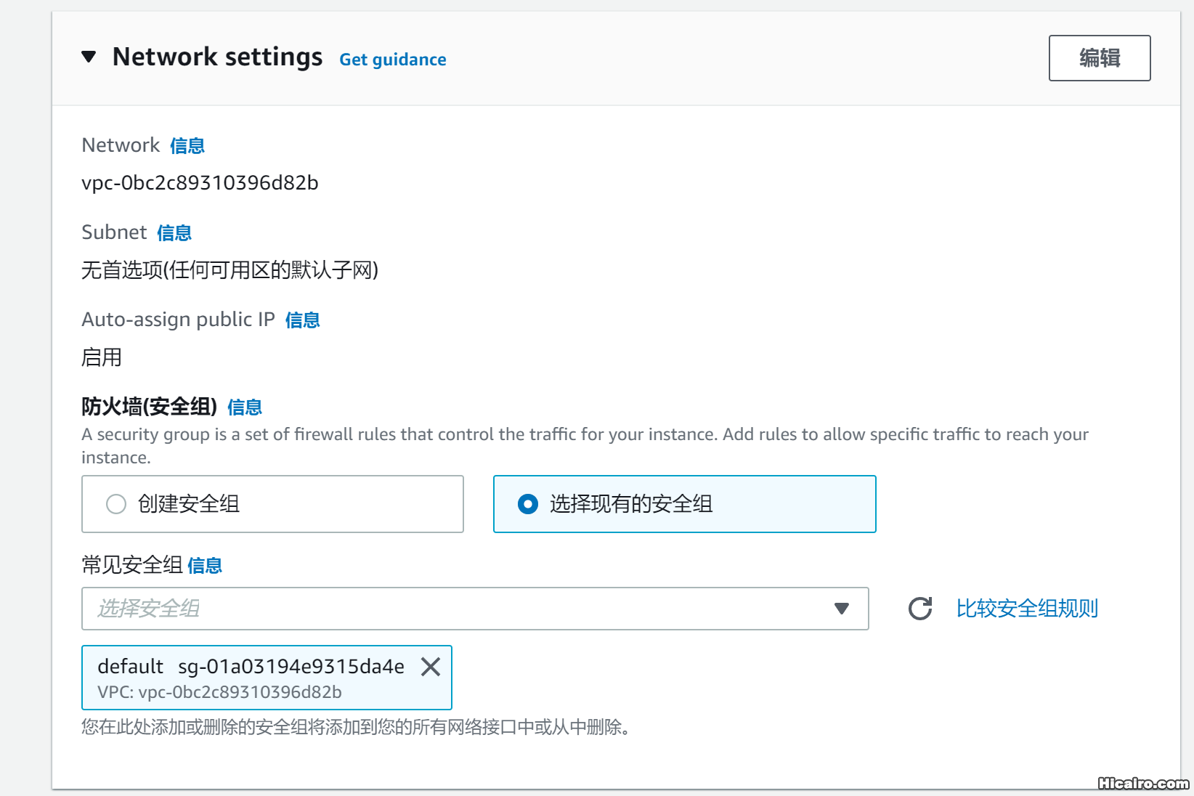Image resolution: width=1194 pixels, height=796 pixels.
Task: Click the vpc-0bc2c89310396d82b value under Network
Action: 200,183
